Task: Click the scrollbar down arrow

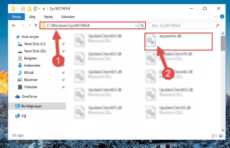Action: (223, 130)
